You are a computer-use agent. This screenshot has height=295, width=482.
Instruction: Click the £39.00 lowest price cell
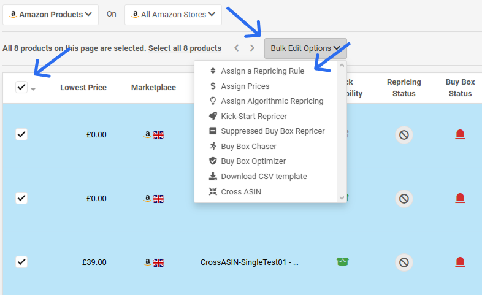pos(94,262)
